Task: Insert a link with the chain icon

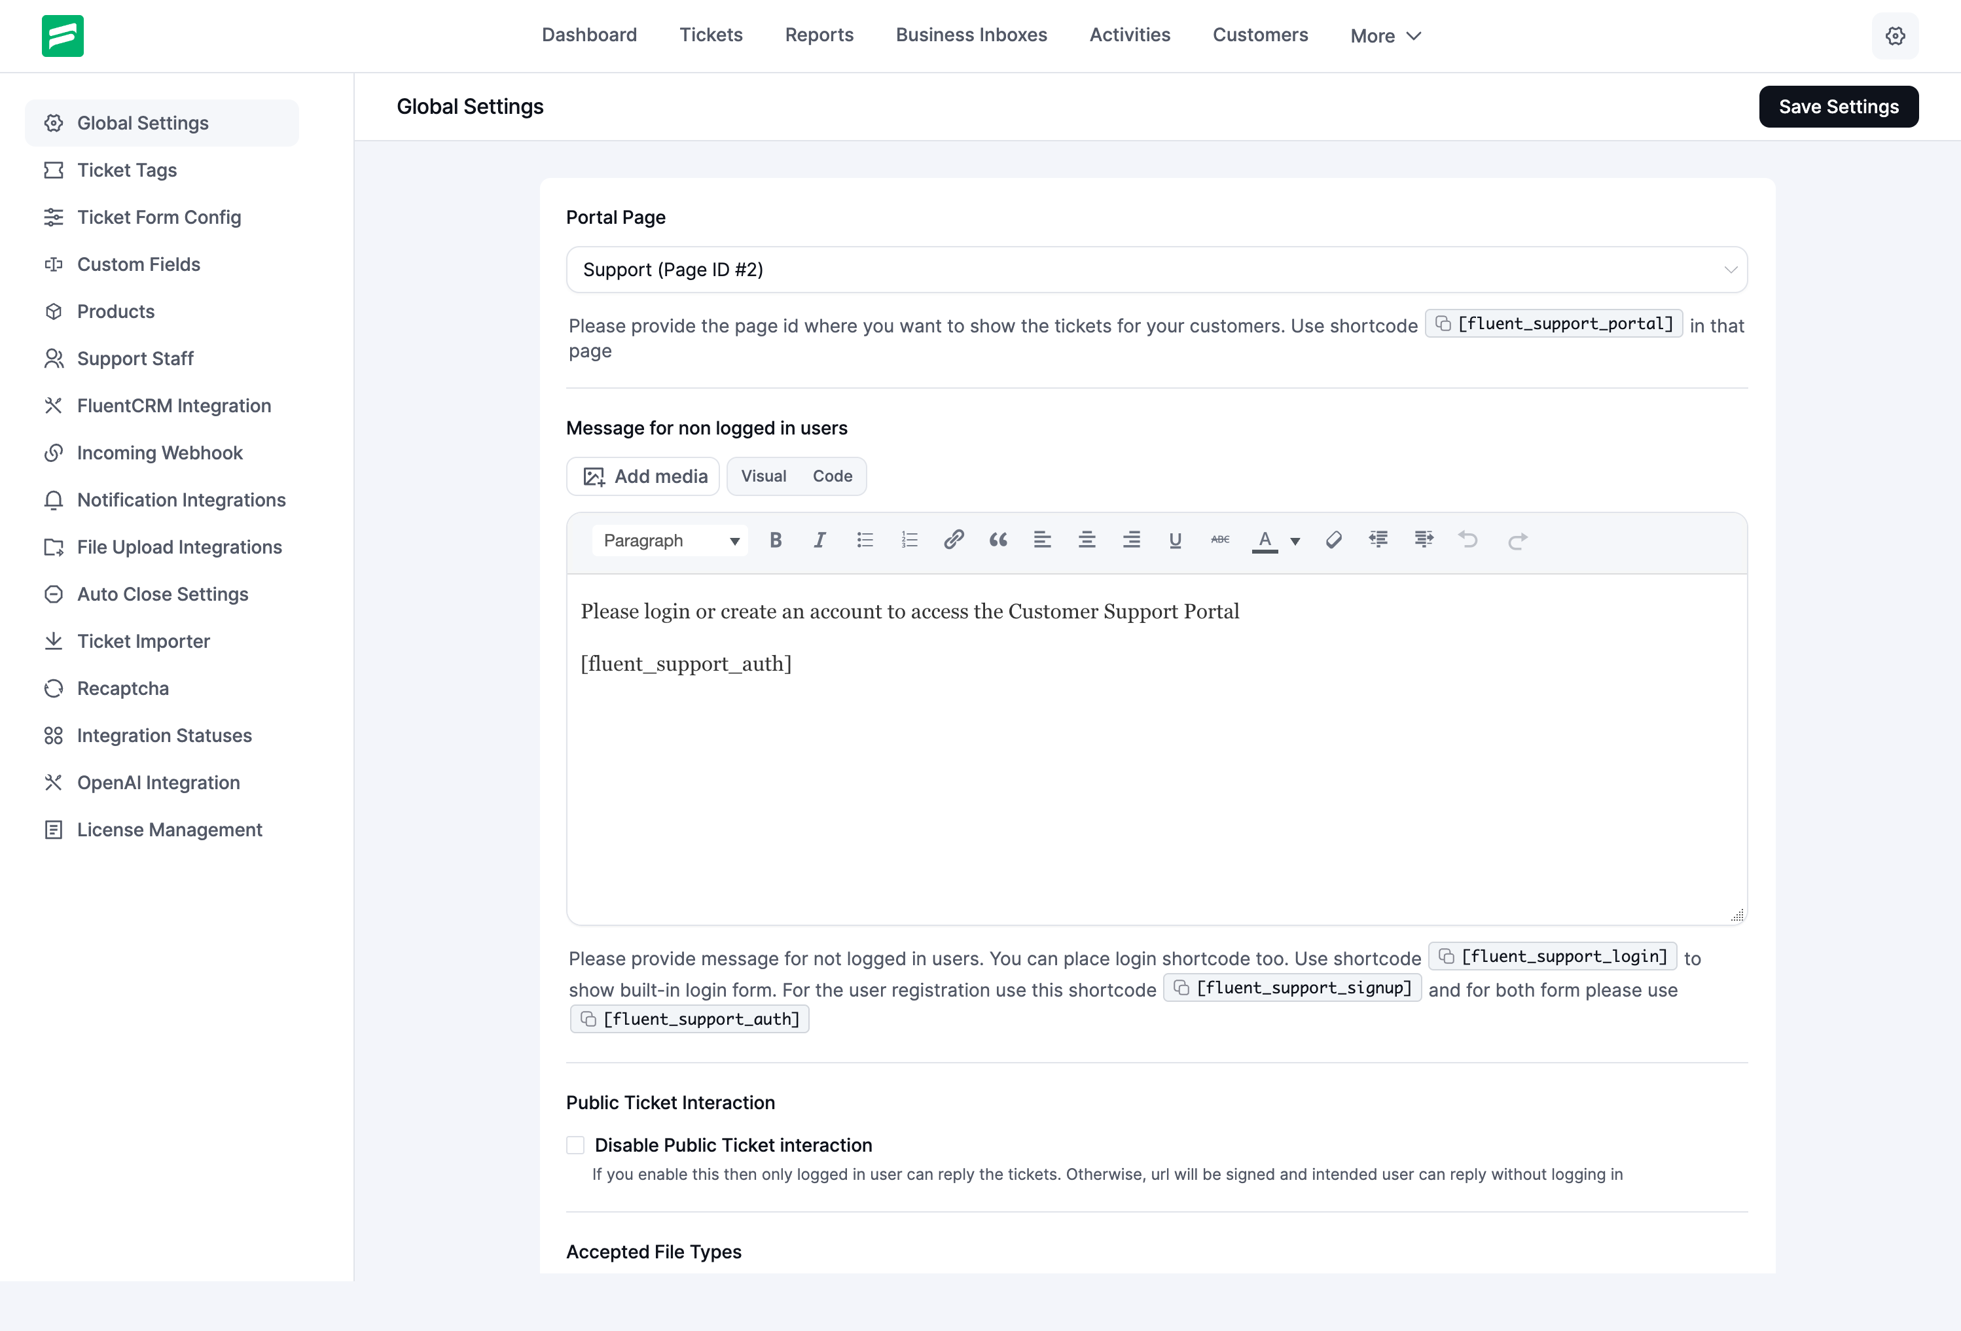Action: (x=954, y=540)
